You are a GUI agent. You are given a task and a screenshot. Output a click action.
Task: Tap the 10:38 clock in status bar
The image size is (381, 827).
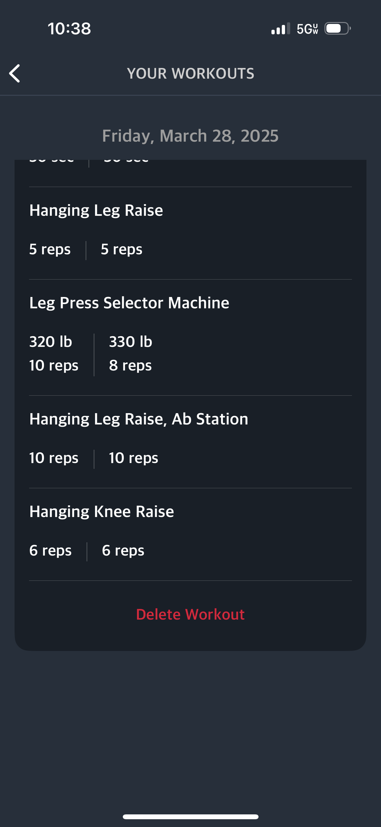tap(69, 28)
